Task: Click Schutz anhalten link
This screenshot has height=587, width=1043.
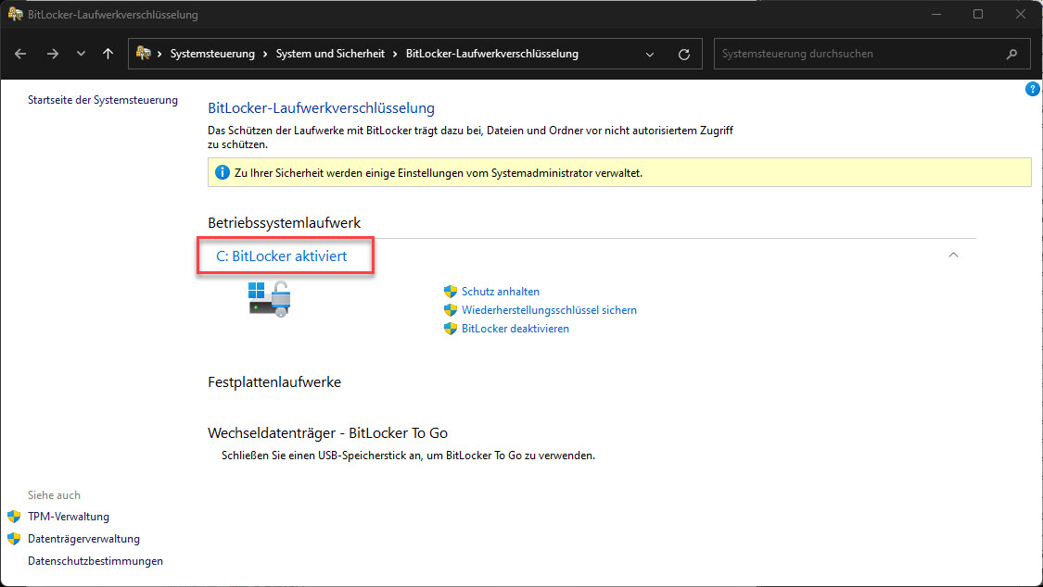Action: [500, 292]
